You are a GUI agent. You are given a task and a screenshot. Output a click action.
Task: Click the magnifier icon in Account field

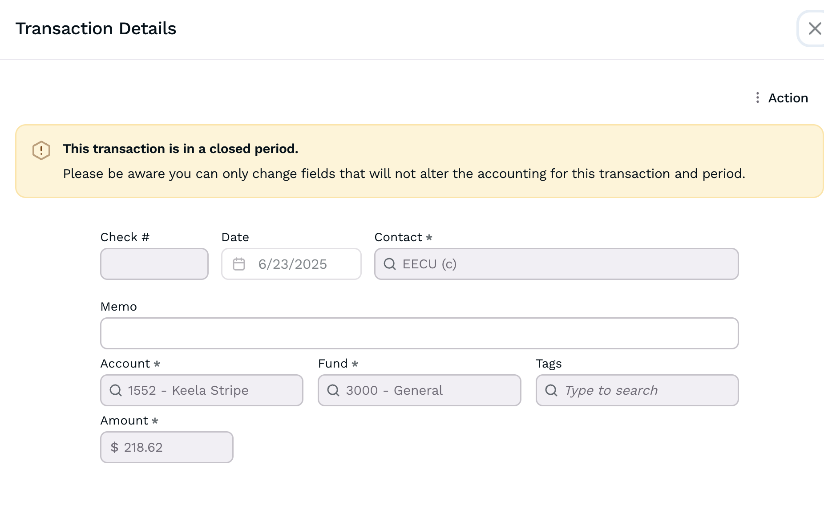tap(116, 390)
